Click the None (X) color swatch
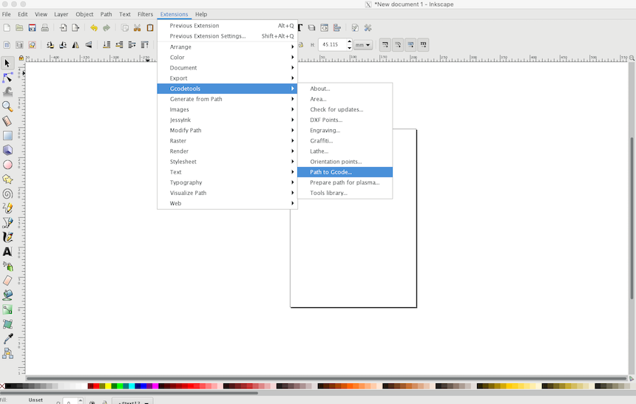Viewport: 636px width, 404px height. pyautogui.click(x=2, y=386)
